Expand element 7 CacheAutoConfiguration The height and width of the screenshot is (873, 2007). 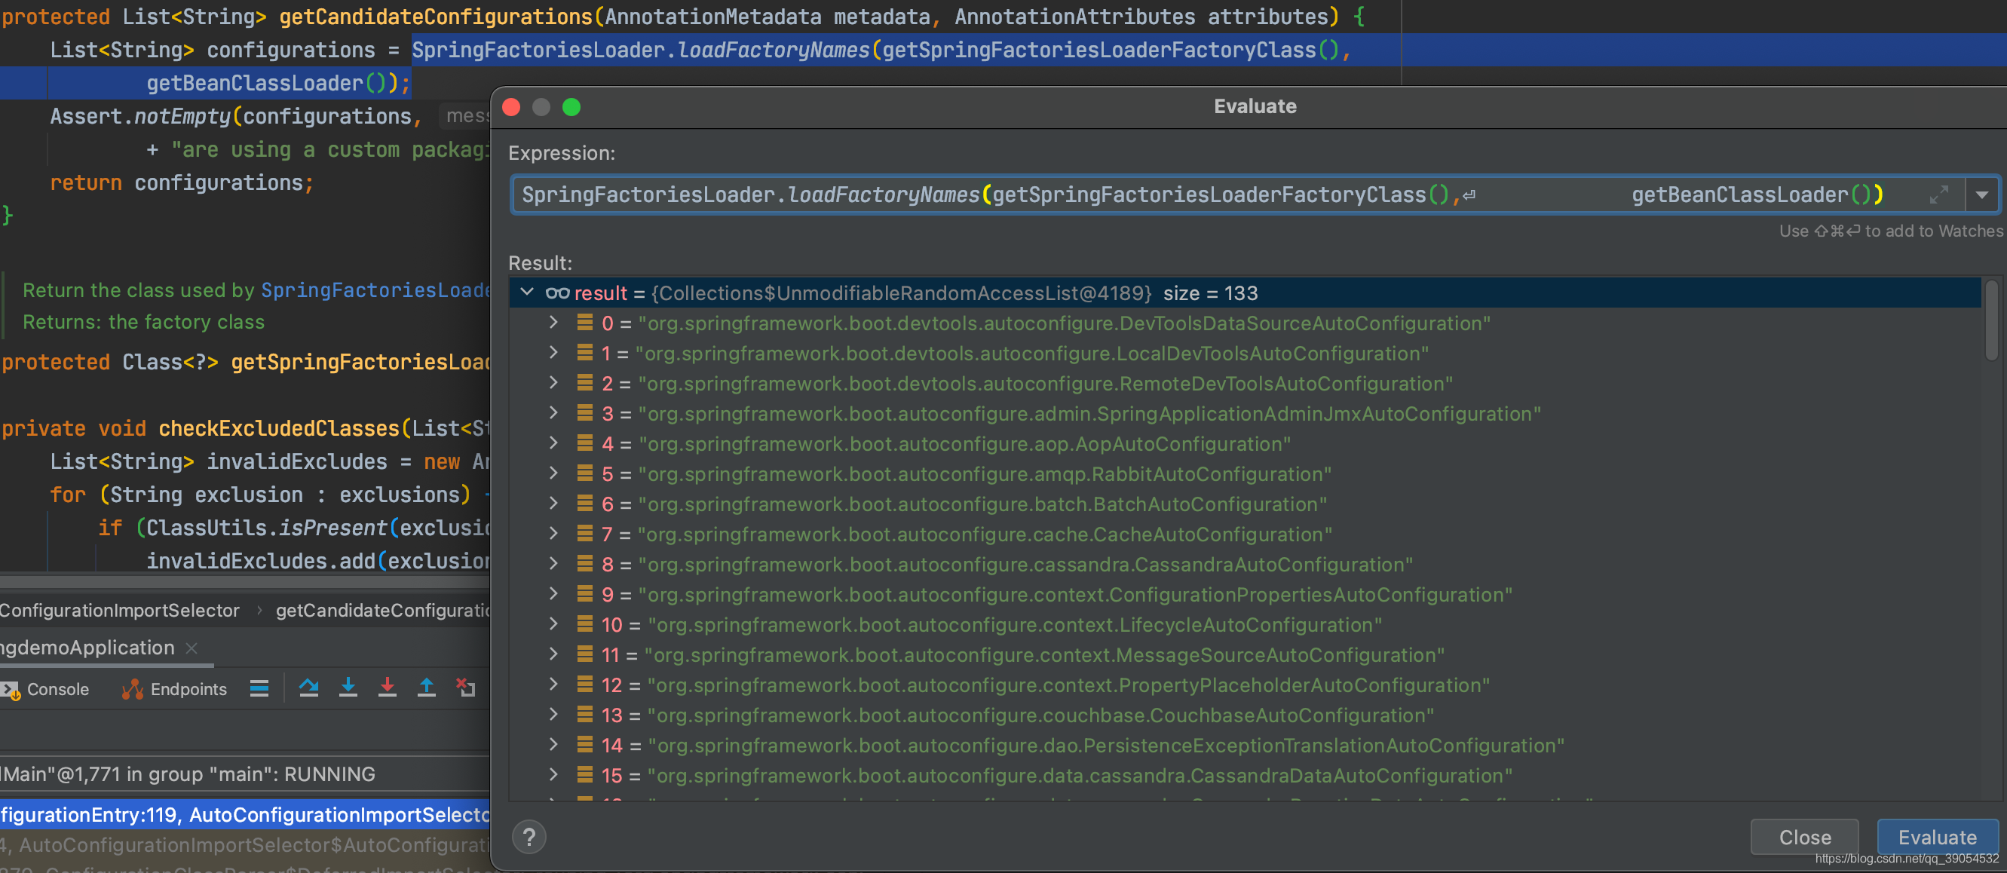[553, 533]
